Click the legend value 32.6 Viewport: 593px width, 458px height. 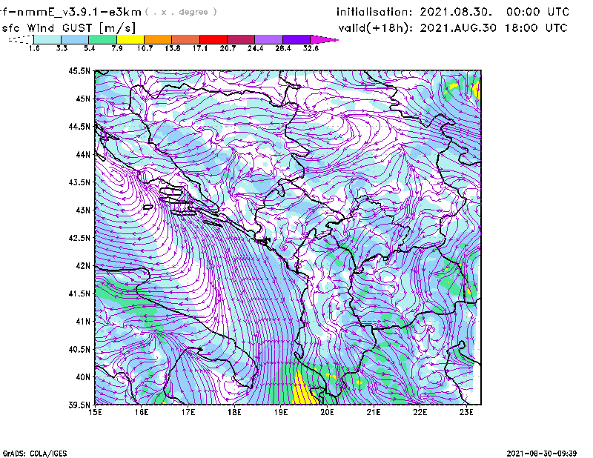pos(311,48)
